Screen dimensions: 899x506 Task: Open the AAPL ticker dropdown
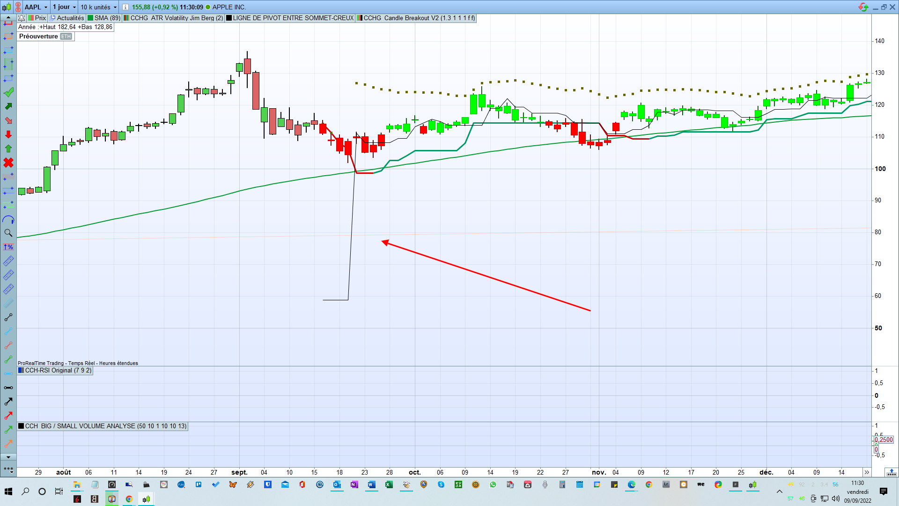[x=36, y=7]
